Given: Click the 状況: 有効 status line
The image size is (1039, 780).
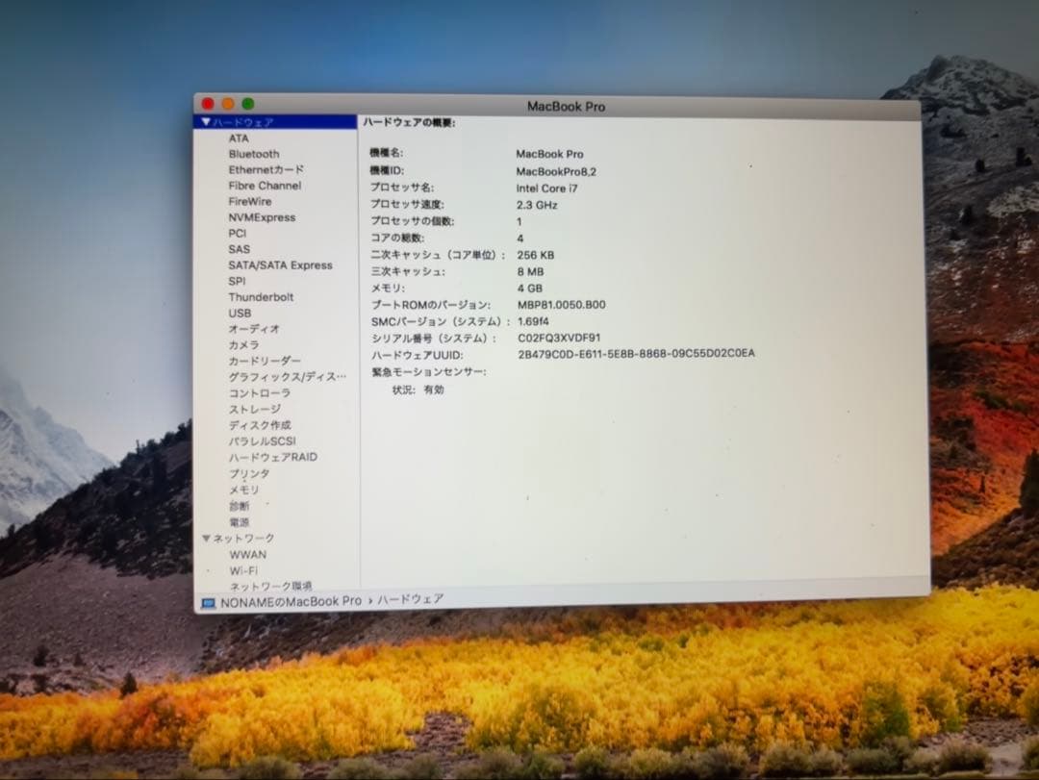Looking at the screenshot, I should coord(418,390).
